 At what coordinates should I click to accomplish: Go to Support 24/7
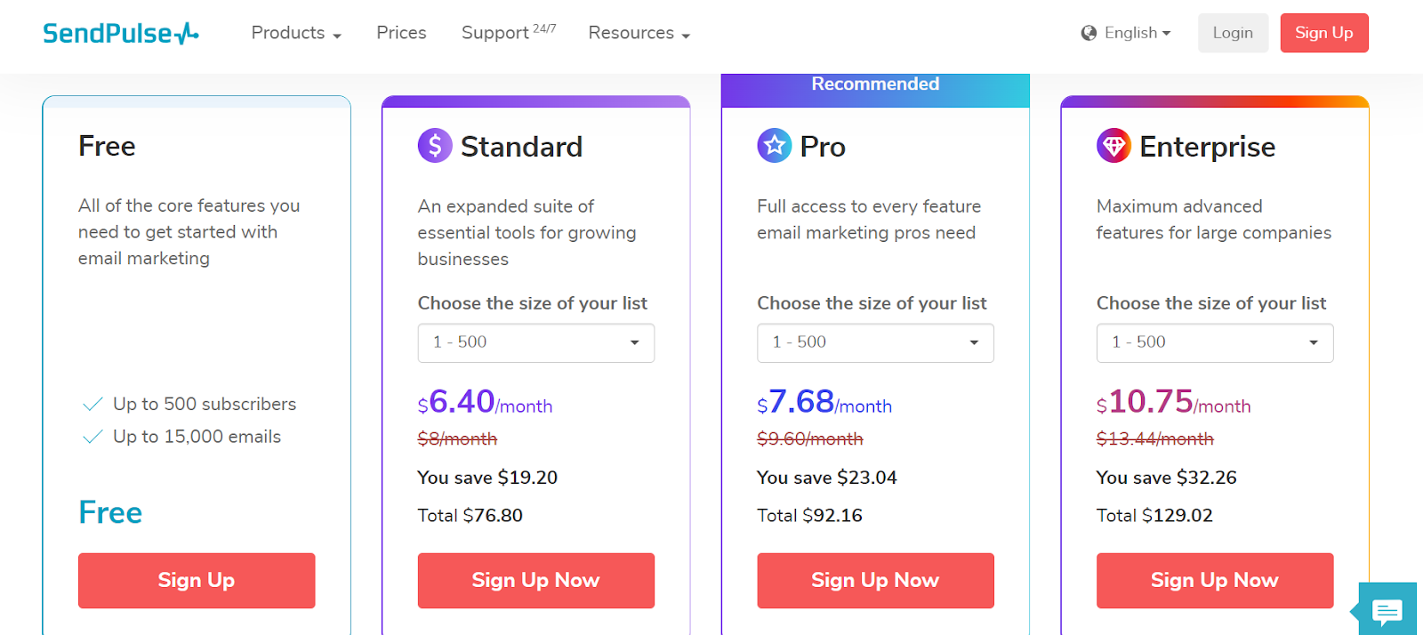click(x=508, y=33)
